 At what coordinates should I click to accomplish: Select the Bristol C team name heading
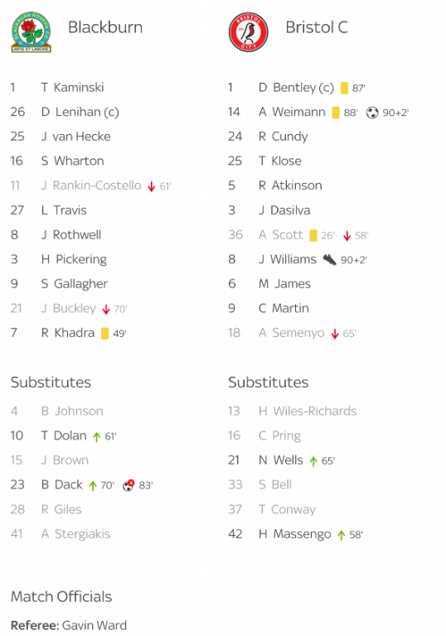click(x=317, y=27)
